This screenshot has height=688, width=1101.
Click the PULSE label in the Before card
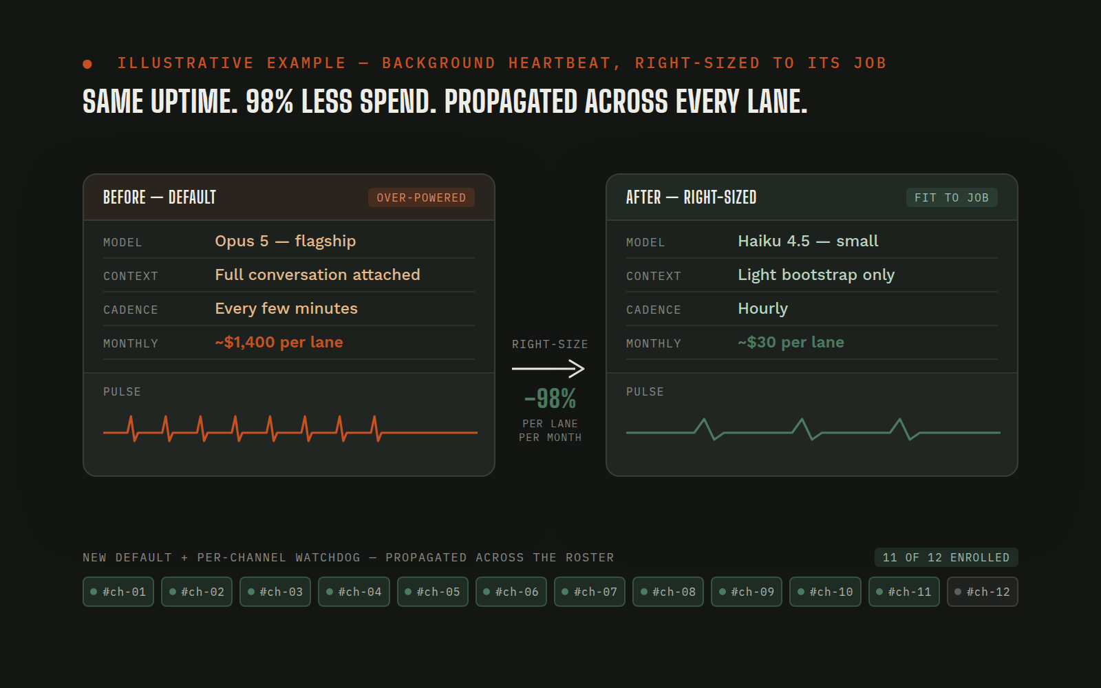[x=122, y=391]
